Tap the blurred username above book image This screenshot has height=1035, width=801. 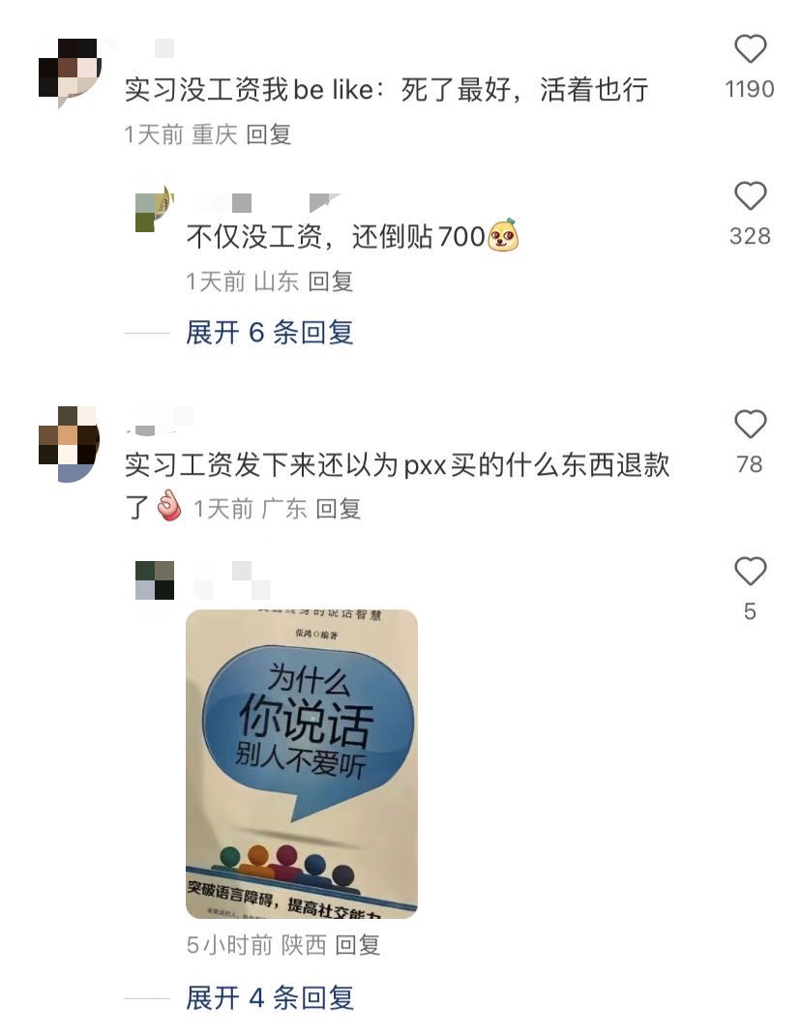(x=232, y=580)
